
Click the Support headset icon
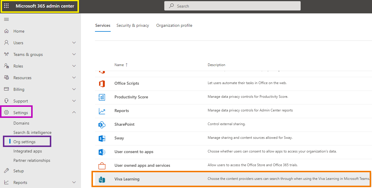pyautogui.click(x=6, y=101)
